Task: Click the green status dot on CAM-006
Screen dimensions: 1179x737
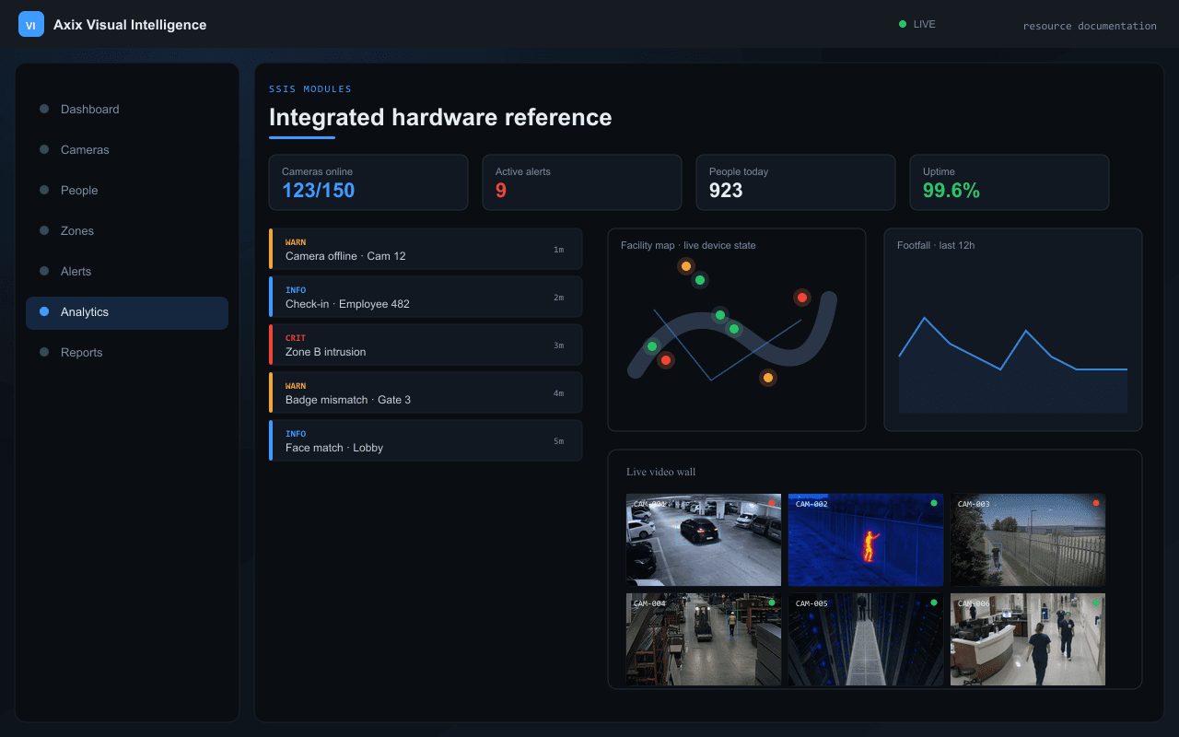Action: pyautogui.click(x=1096, y=602)
